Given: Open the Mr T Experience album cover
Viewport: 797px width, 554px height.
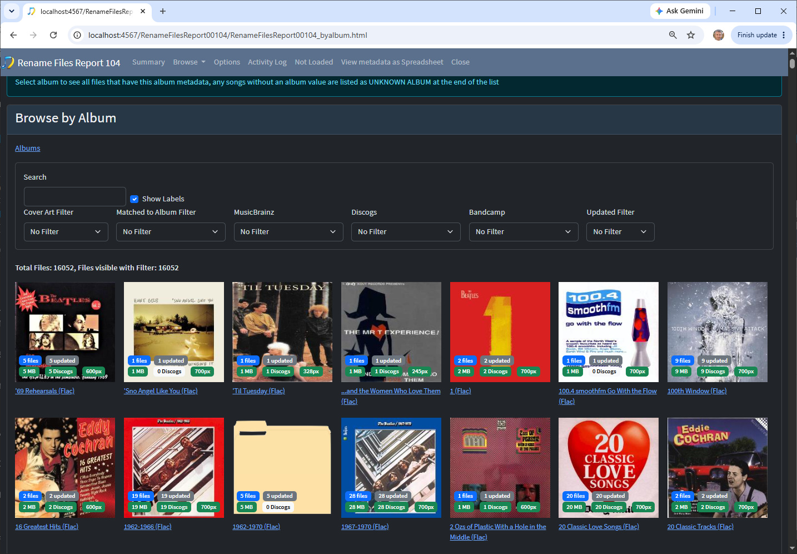Looking at the screenshot, I should pos(391,332).
